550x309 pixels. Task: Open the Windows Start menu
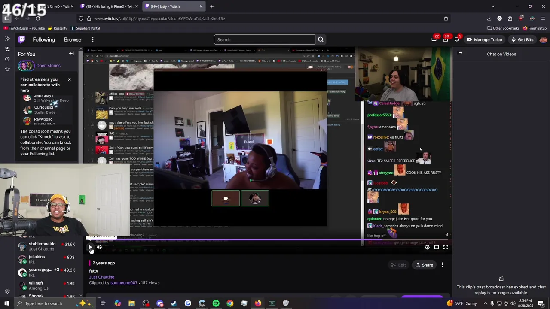coord(7,303)
